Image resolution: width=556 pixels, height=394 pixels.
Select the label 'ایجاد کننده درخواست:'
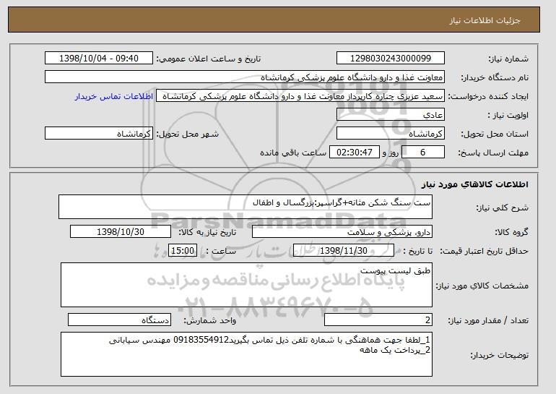pyautogui.click(x=488, y=97)
